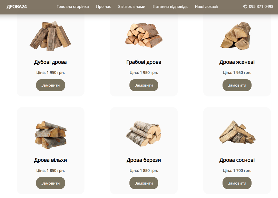
Task: Click the Дрова соснові product title
Action: 237,160
